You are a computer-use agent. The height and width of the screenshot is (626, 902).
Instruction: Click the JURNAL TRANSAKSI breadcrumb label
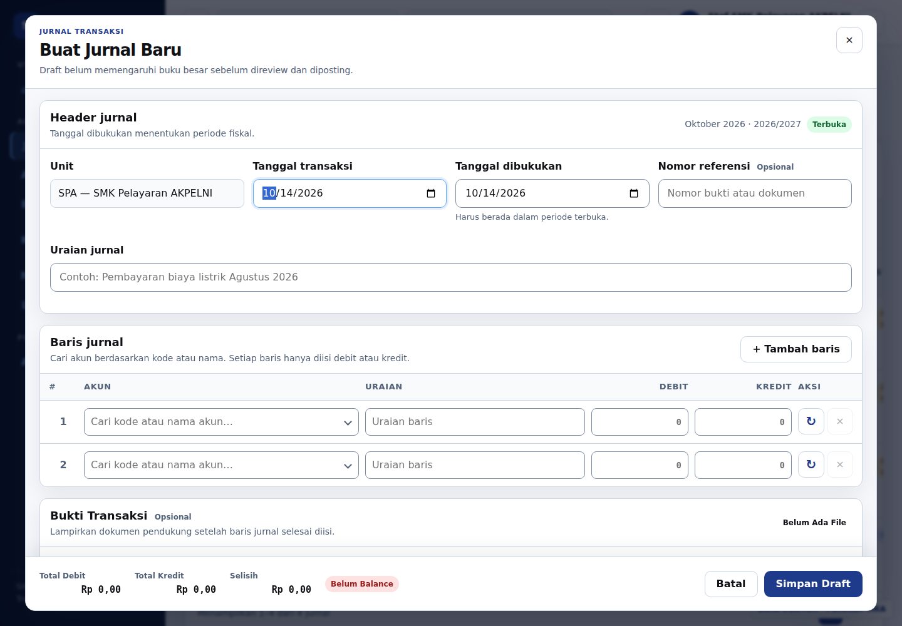81,31
